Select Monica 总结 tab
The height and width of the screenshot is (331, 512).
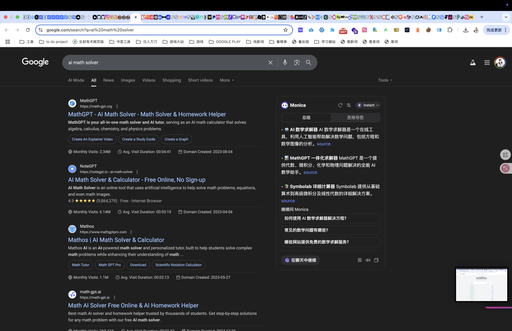(306, 118)
